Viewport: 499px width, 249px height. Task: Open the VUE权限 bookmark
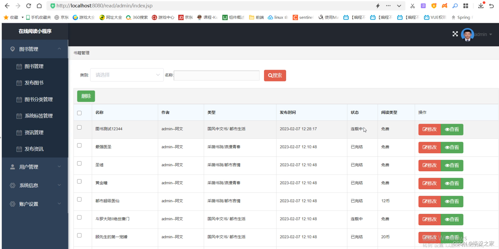435,17
